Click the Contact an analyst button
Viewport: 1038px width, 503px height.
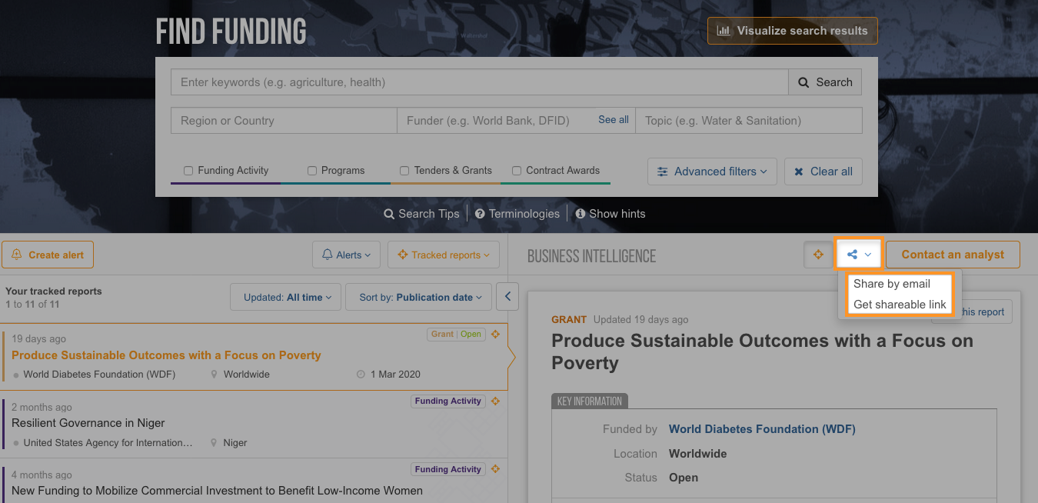pyautogui.click(x=953, y=255)
